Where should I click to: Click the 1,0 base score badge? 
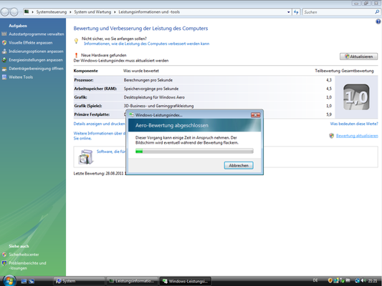pos(356,97)
